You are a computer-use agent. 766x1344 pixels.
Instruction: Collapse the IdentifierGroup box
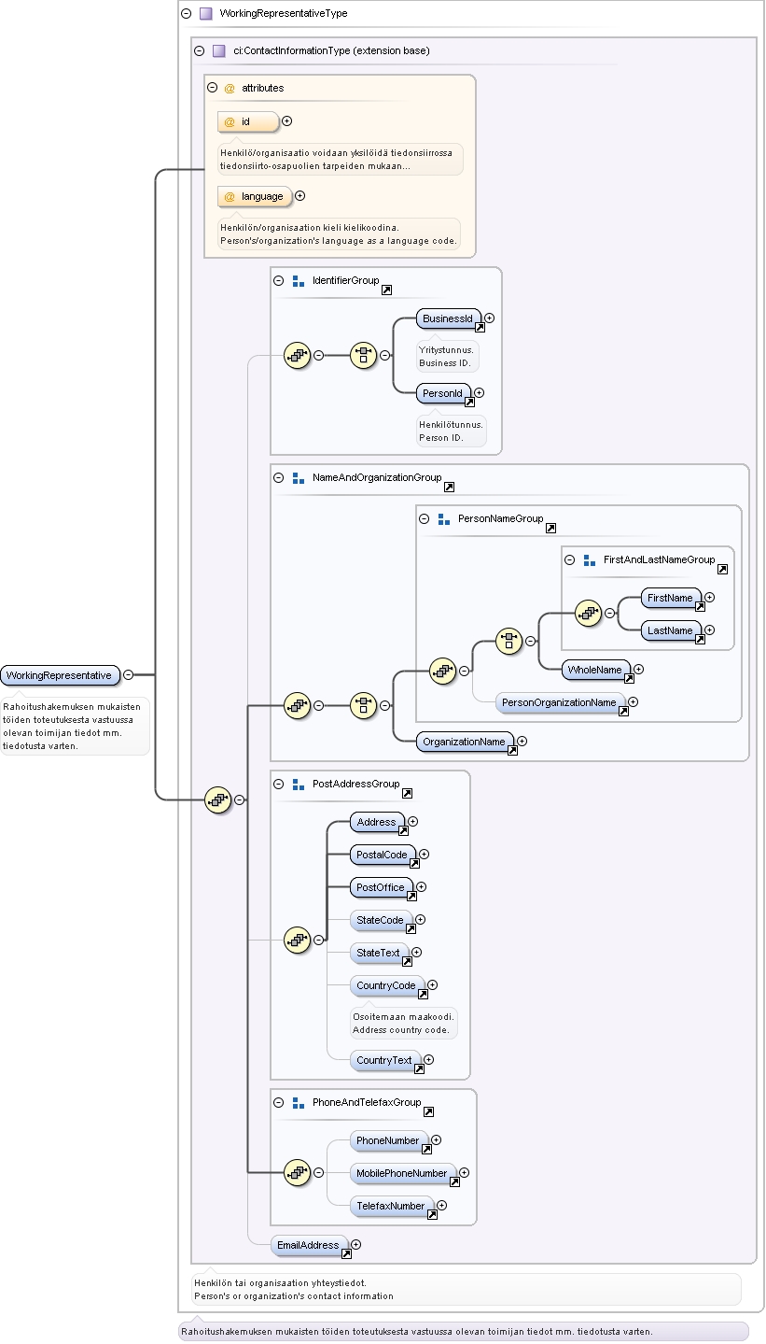point(279,280)
